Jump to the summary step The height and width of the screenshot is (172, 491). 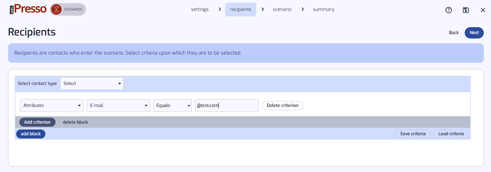(323, 10)
